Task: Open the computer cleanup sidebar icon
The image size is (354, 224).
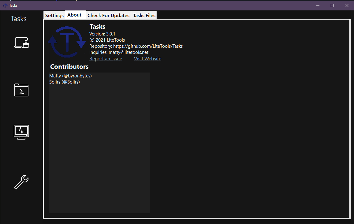Action: pos(22,43)
